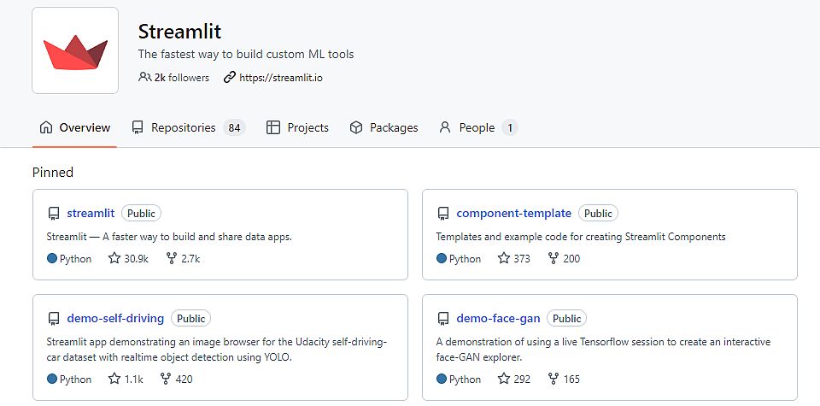
Task: Click the Python dot in demo-self-driving card
Action: 52,379
